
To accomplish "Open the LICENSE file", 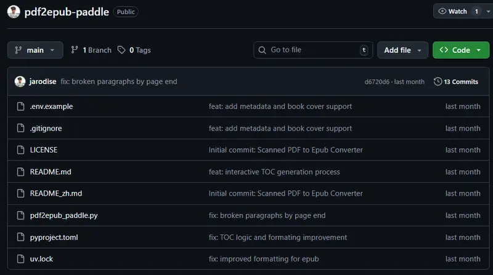I will point(44,149).
